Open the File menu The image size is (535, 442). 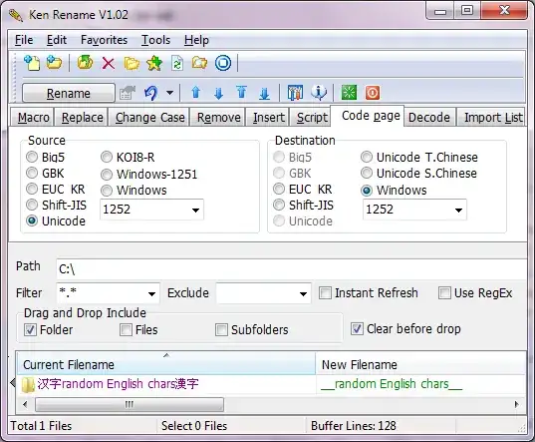point(24,40)
